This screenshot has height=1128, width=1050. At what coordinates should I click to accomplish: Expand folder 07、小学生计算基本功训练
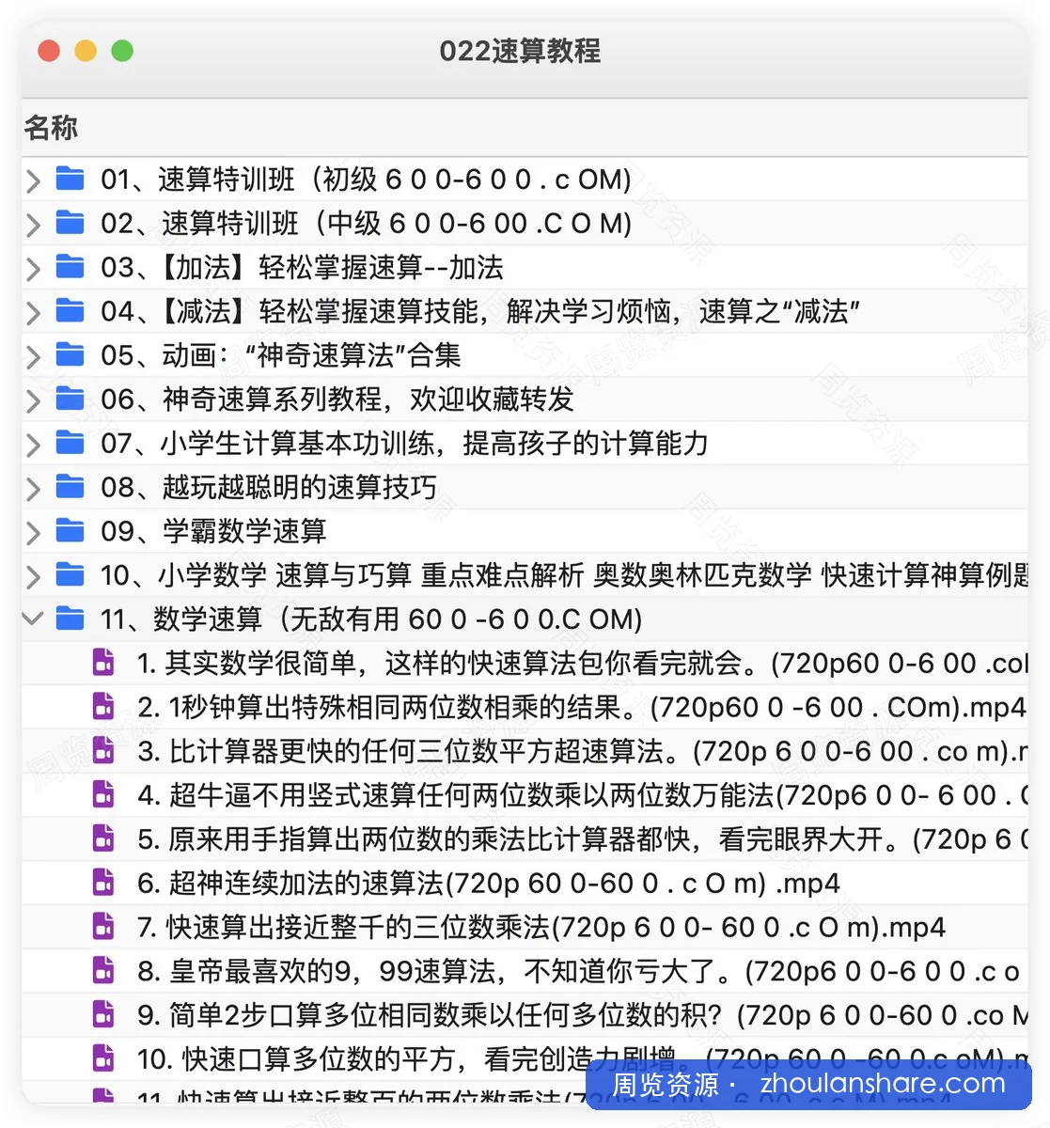point(34,445)
